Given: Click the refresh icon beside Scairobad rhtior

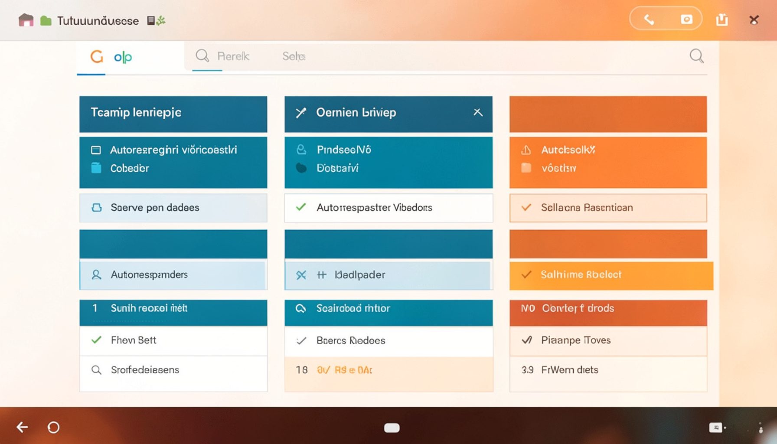Looking at the screenshot, I should pos(300,308).
